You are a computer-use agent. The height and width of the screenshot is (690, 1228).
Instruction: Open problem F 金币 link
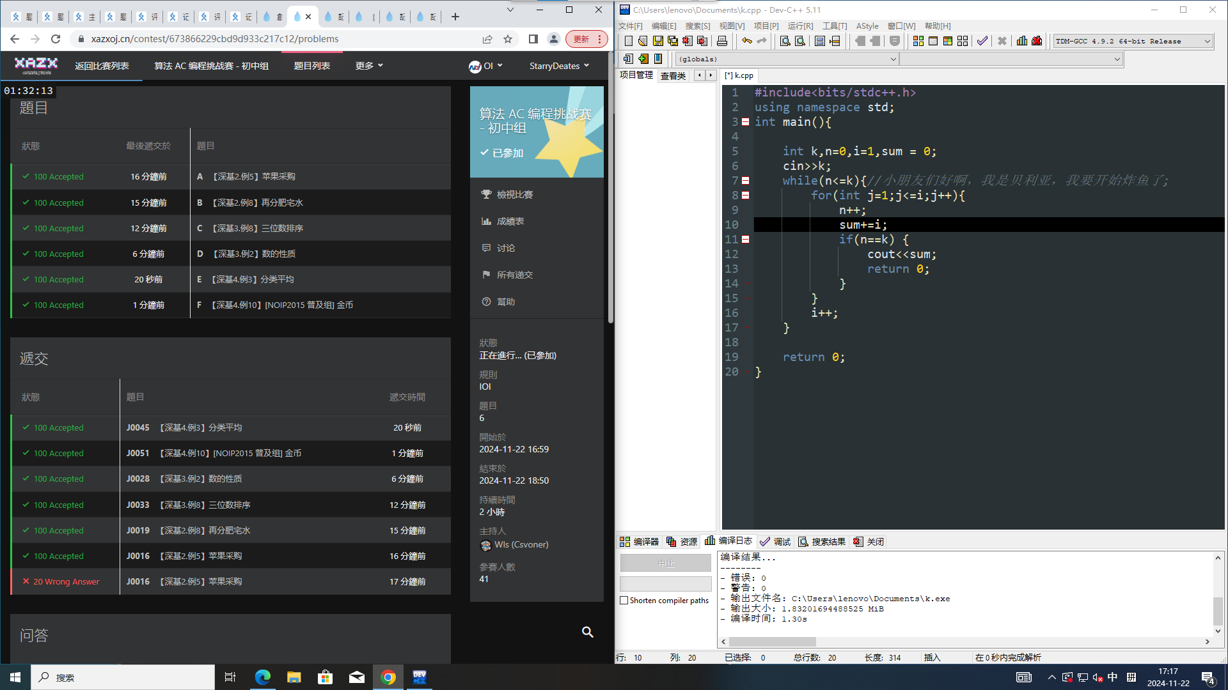[282, 305]
